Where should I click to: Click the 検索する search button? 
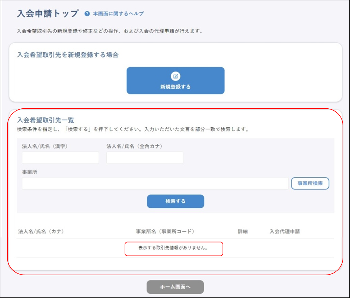tap(175, 201)
